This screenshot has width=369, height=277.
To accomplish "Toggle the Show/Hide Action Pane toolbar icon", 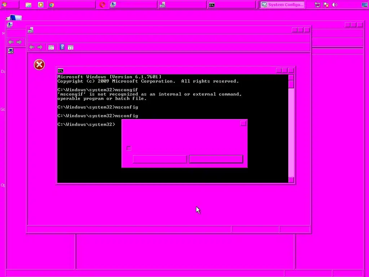I will 71,47.
